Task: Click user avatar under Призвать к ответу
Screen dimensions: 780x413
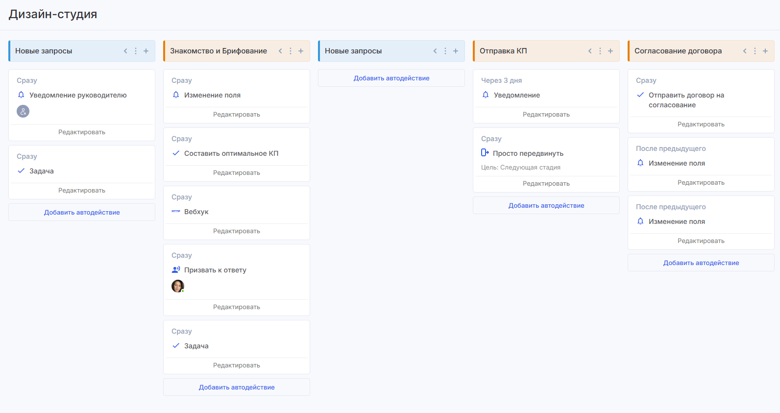Action: [177, 286]
